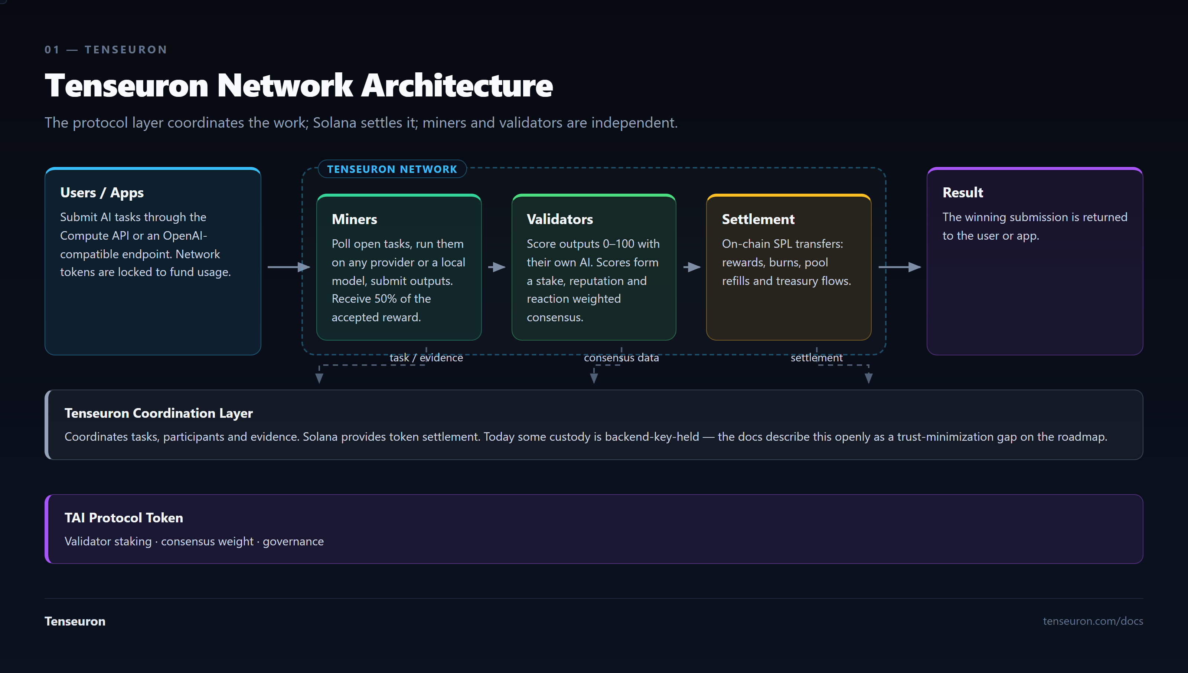The image size is (1188, 673).
Task: Click the 'task / evidence' connector label
Action: (x=426, y=357)
